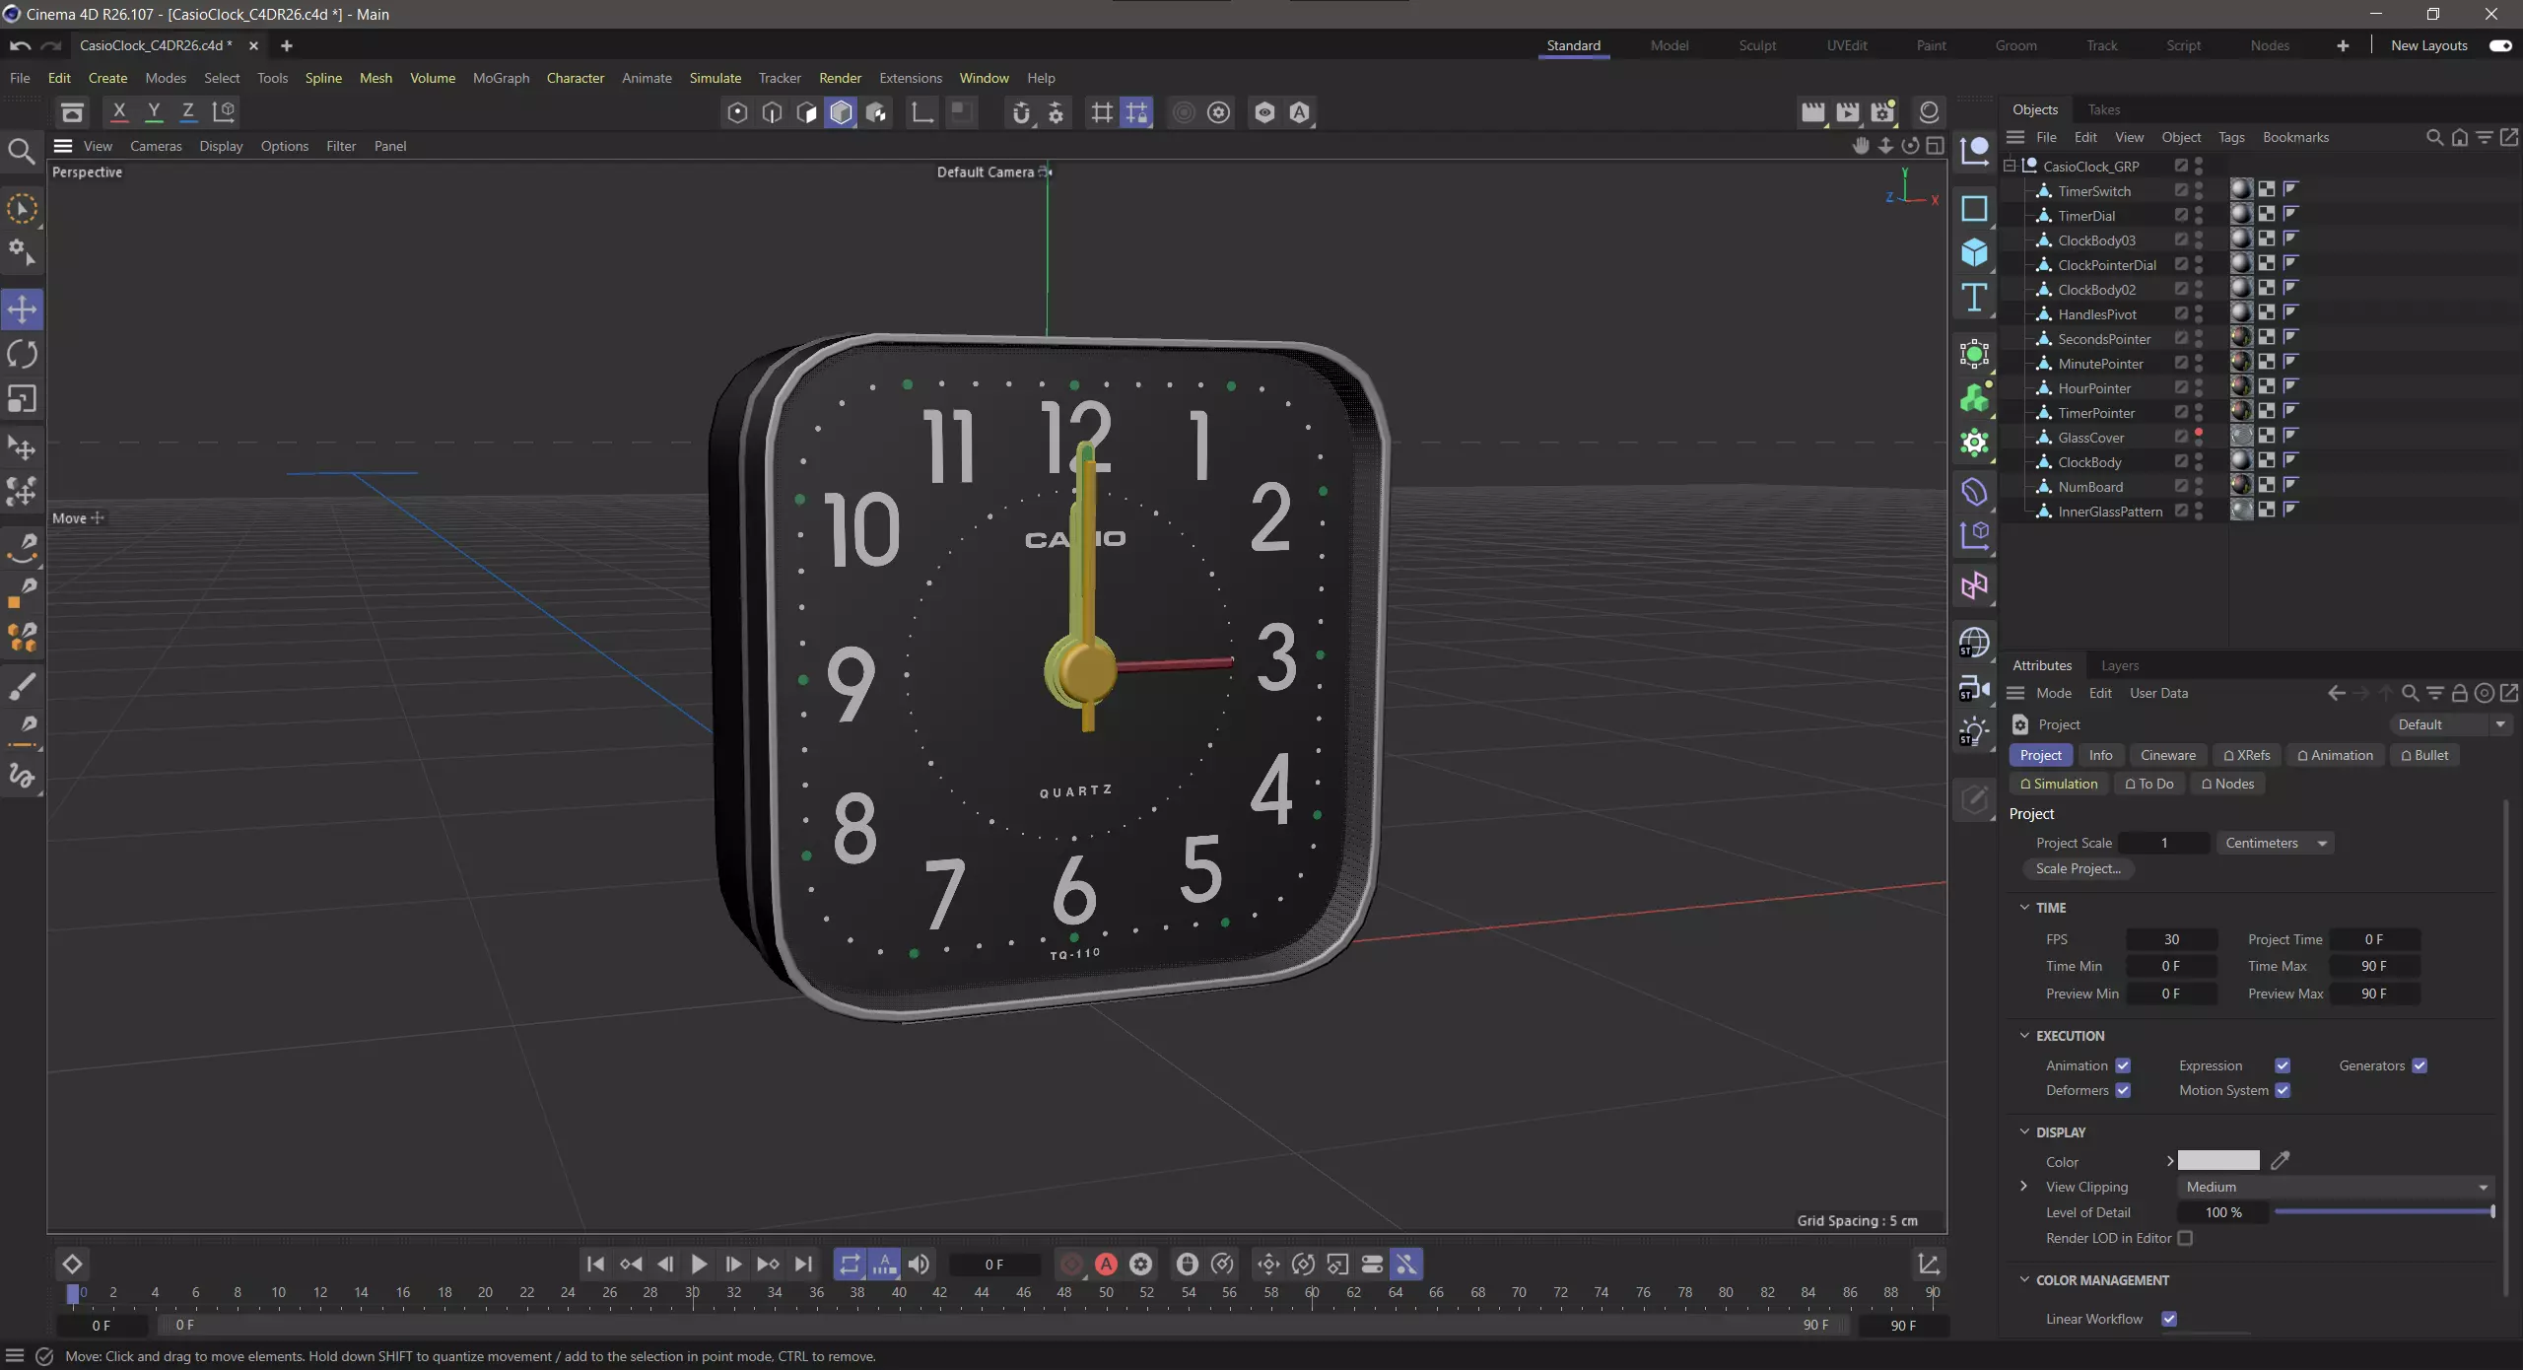Click the Record Active Objects button

pyautogui.click(x=1071, y=1265)
